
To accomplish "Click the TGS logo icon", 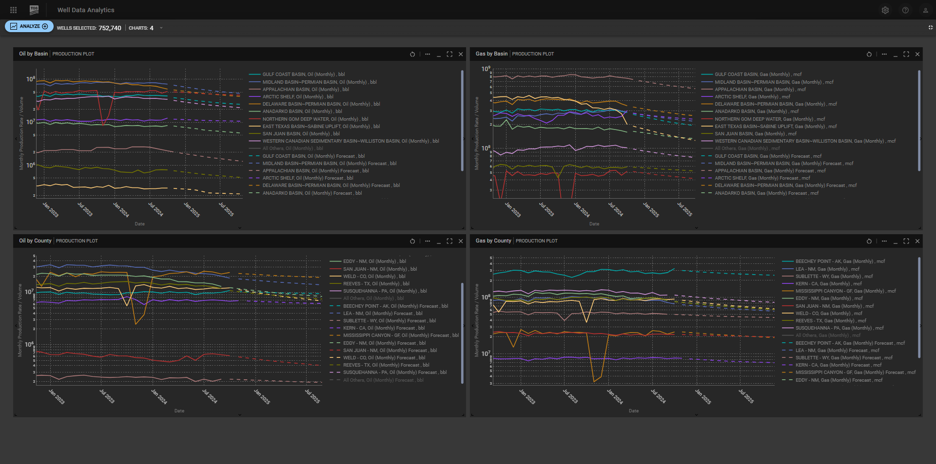I will coord(34,10).
